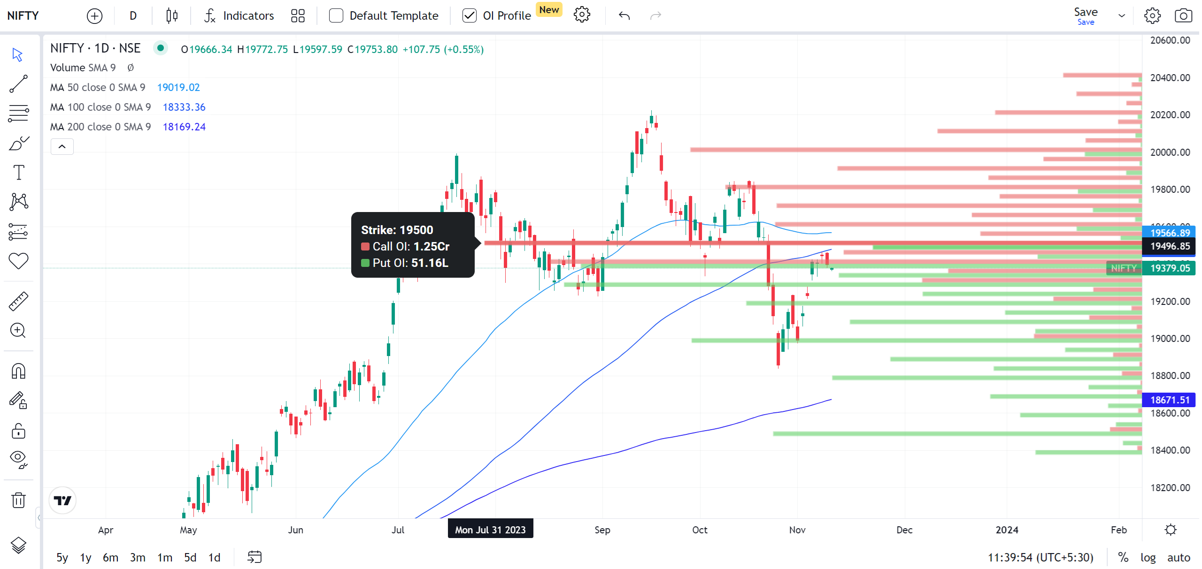Viewport: 1202px width, 569px height.
Task: Switch to the 1m timeframe tab
Action: 163,557
